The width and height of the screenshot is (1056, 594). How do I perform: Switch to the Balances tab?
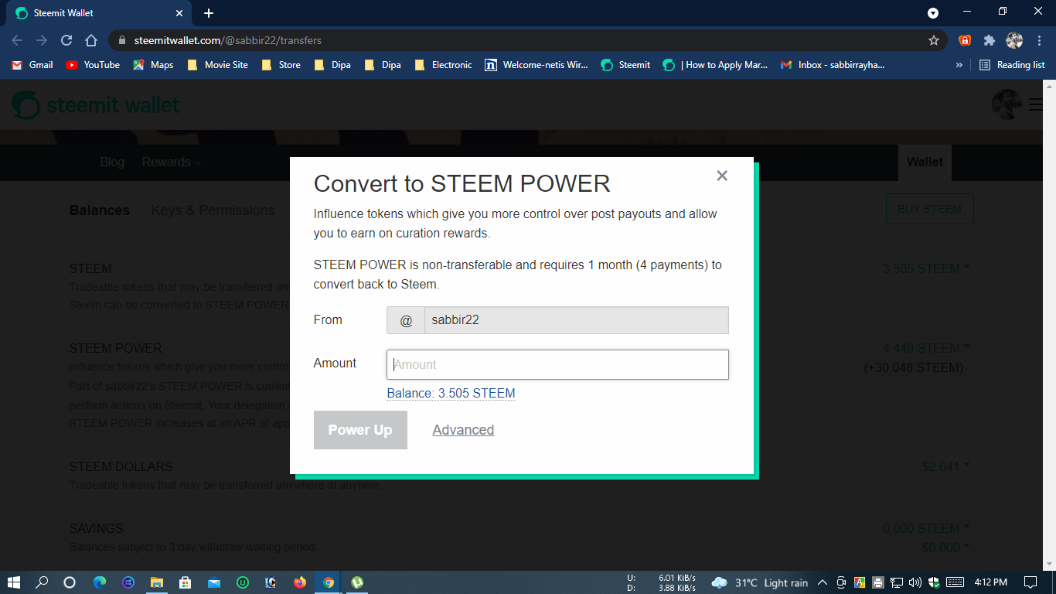tap(100, 210)
